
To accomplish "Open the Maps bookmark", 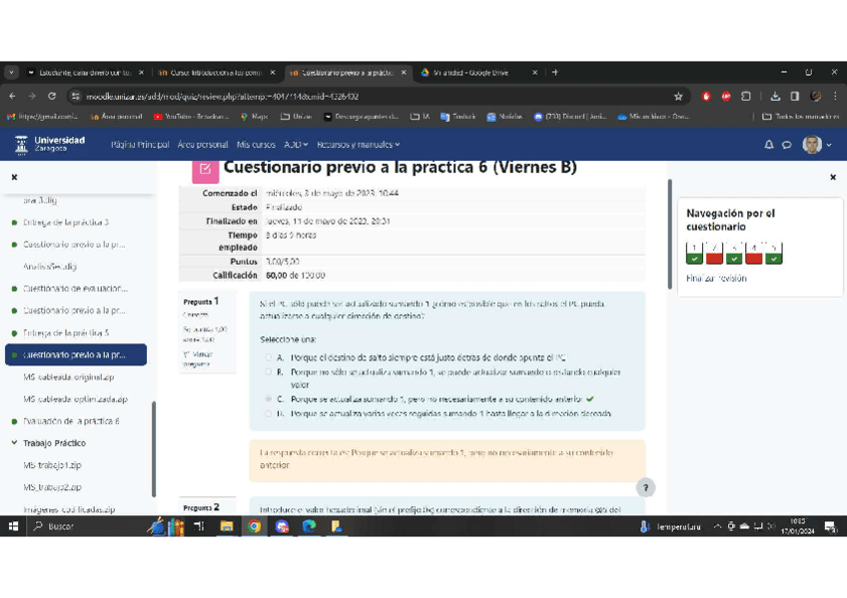I will tap(255, 116).
